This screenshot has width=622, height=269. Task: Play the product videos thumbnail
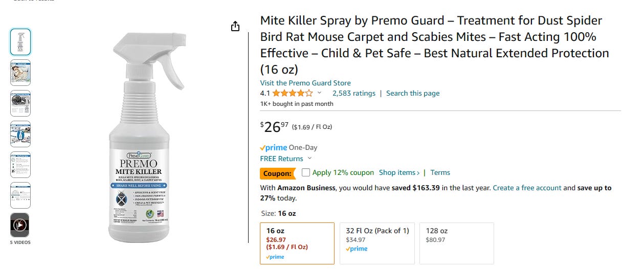point(20,225)
